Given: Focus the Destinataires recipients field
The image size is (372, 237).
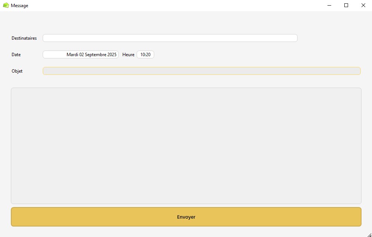Looking at the screenshot, I should [x=170, y=38].
